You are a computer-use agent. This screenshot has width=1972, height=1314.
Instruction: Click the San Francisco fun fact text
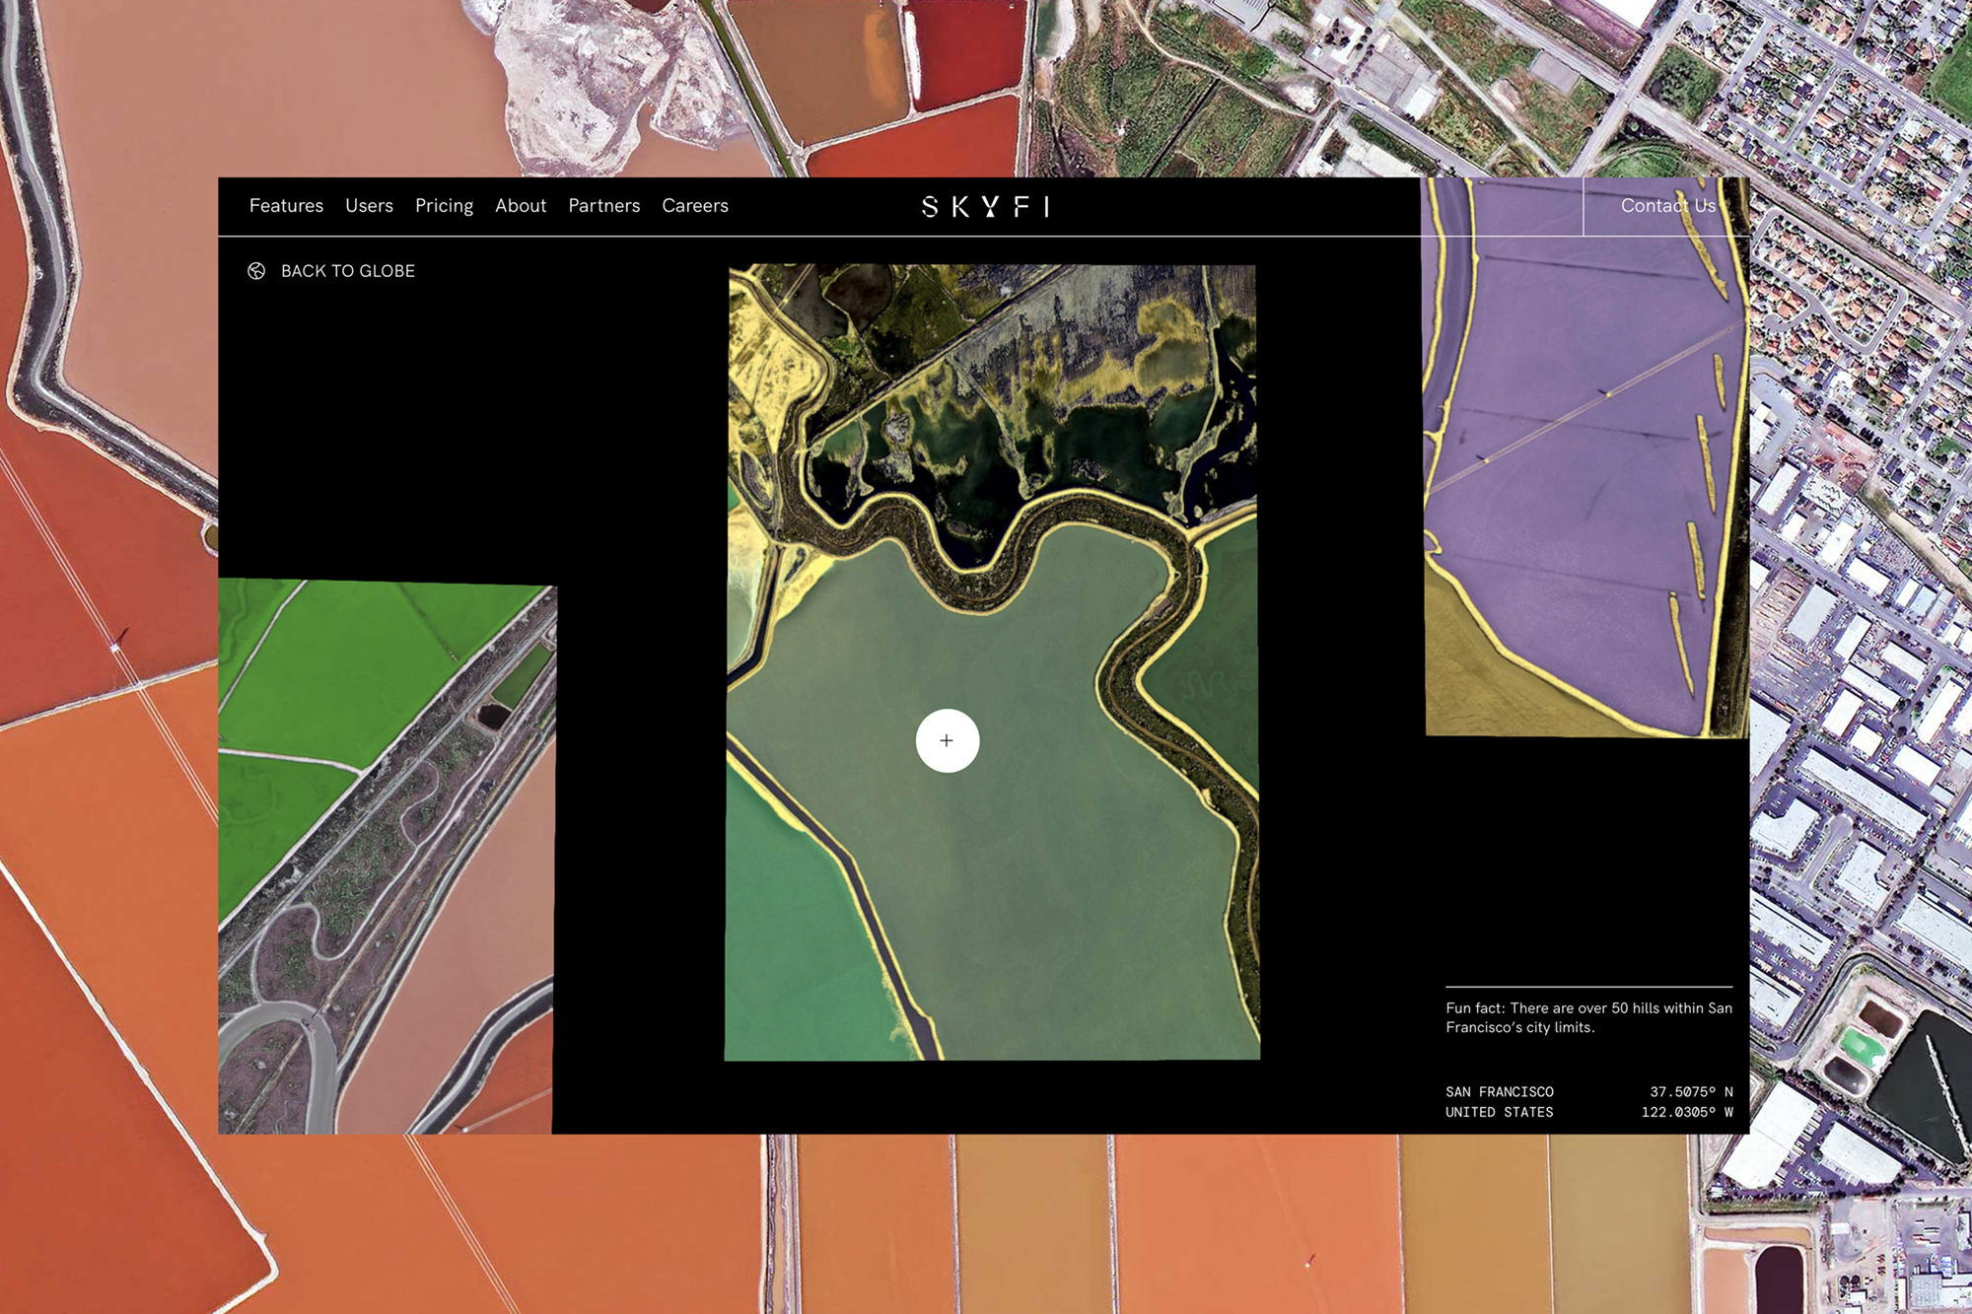tap(1587, 1017)
